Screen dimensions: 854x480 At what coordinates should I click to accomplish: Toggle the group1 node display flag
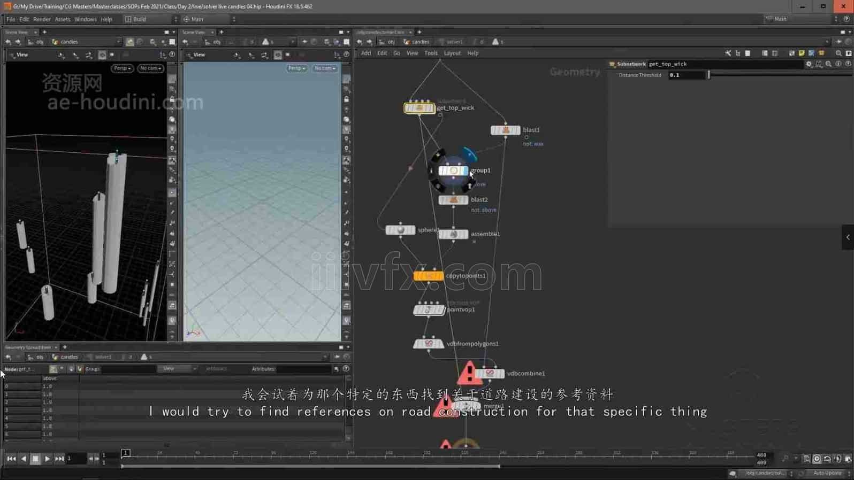(464, 171)
